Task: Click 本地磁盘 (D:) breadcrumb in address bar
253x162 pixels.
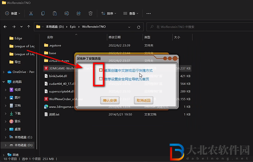Action: click(x=55, y=27)
